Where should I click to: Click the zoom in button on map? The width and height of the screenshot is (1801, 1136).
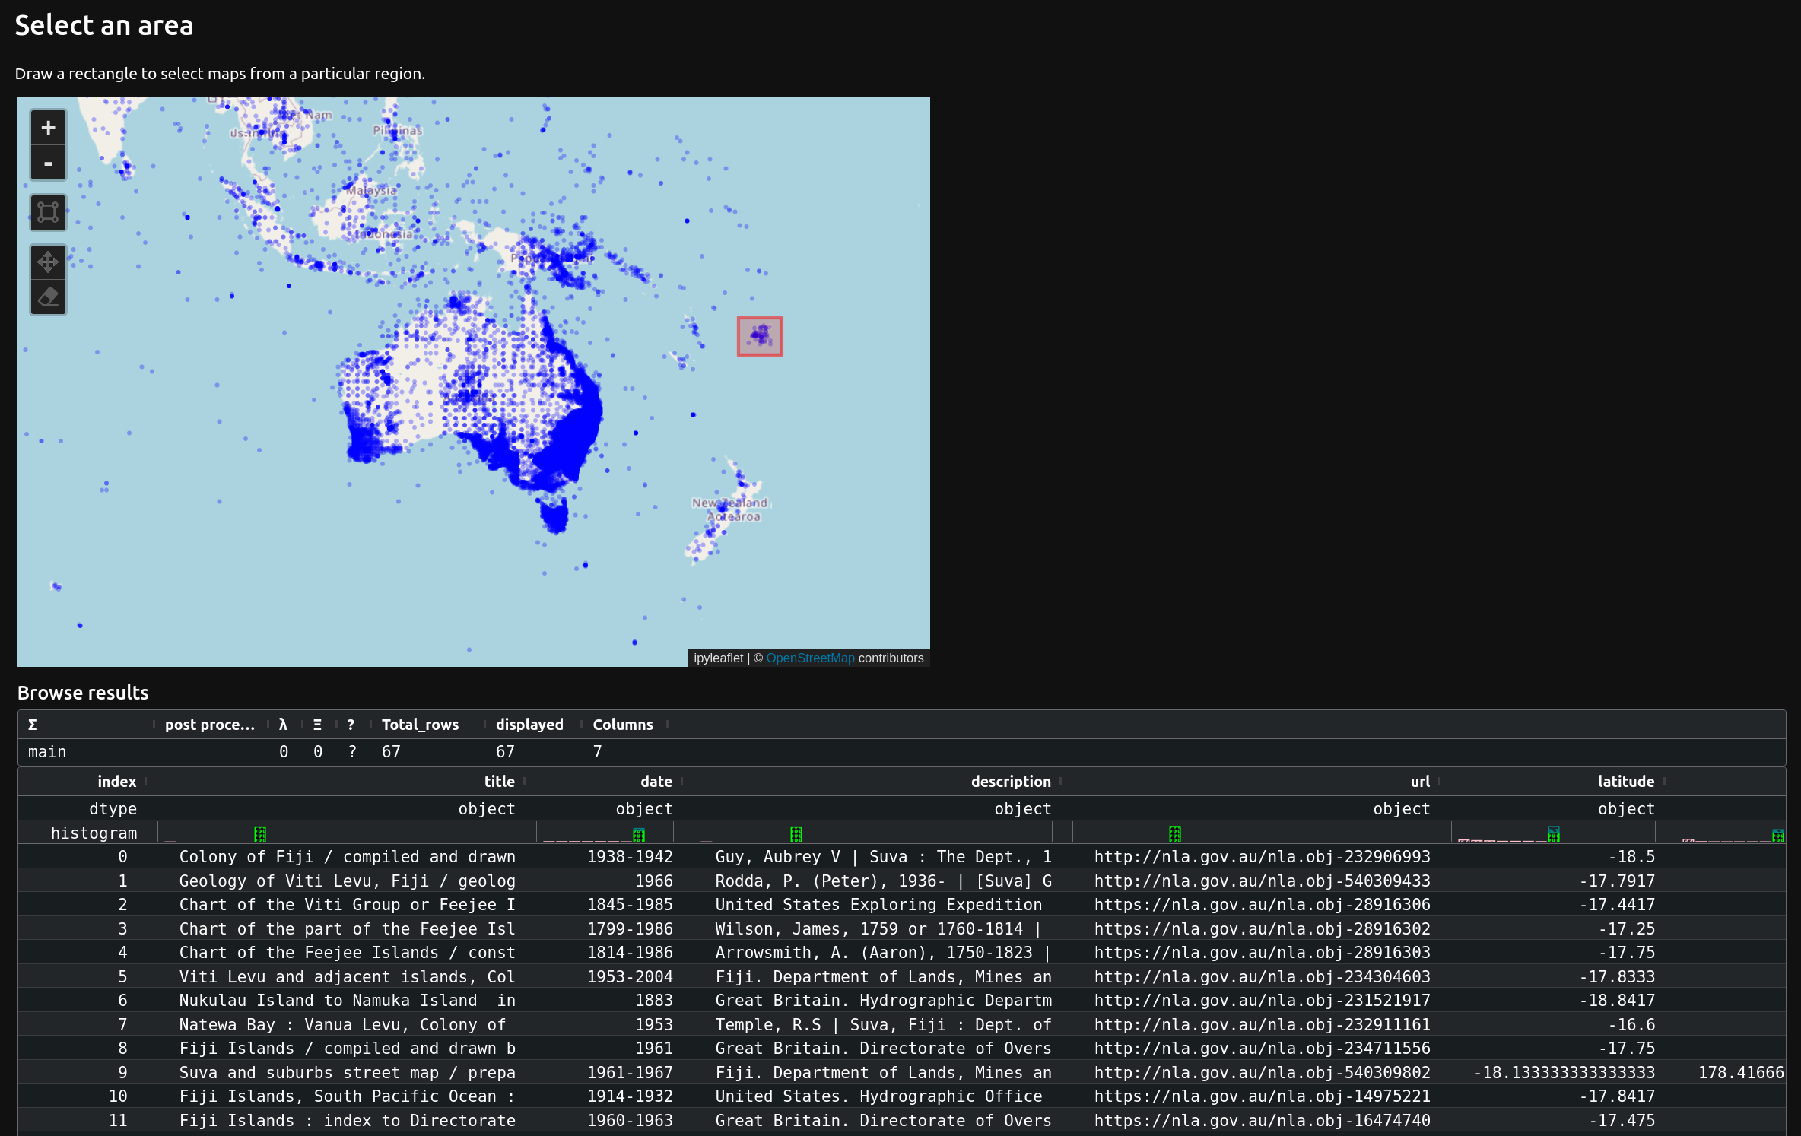tap(47, 127)
